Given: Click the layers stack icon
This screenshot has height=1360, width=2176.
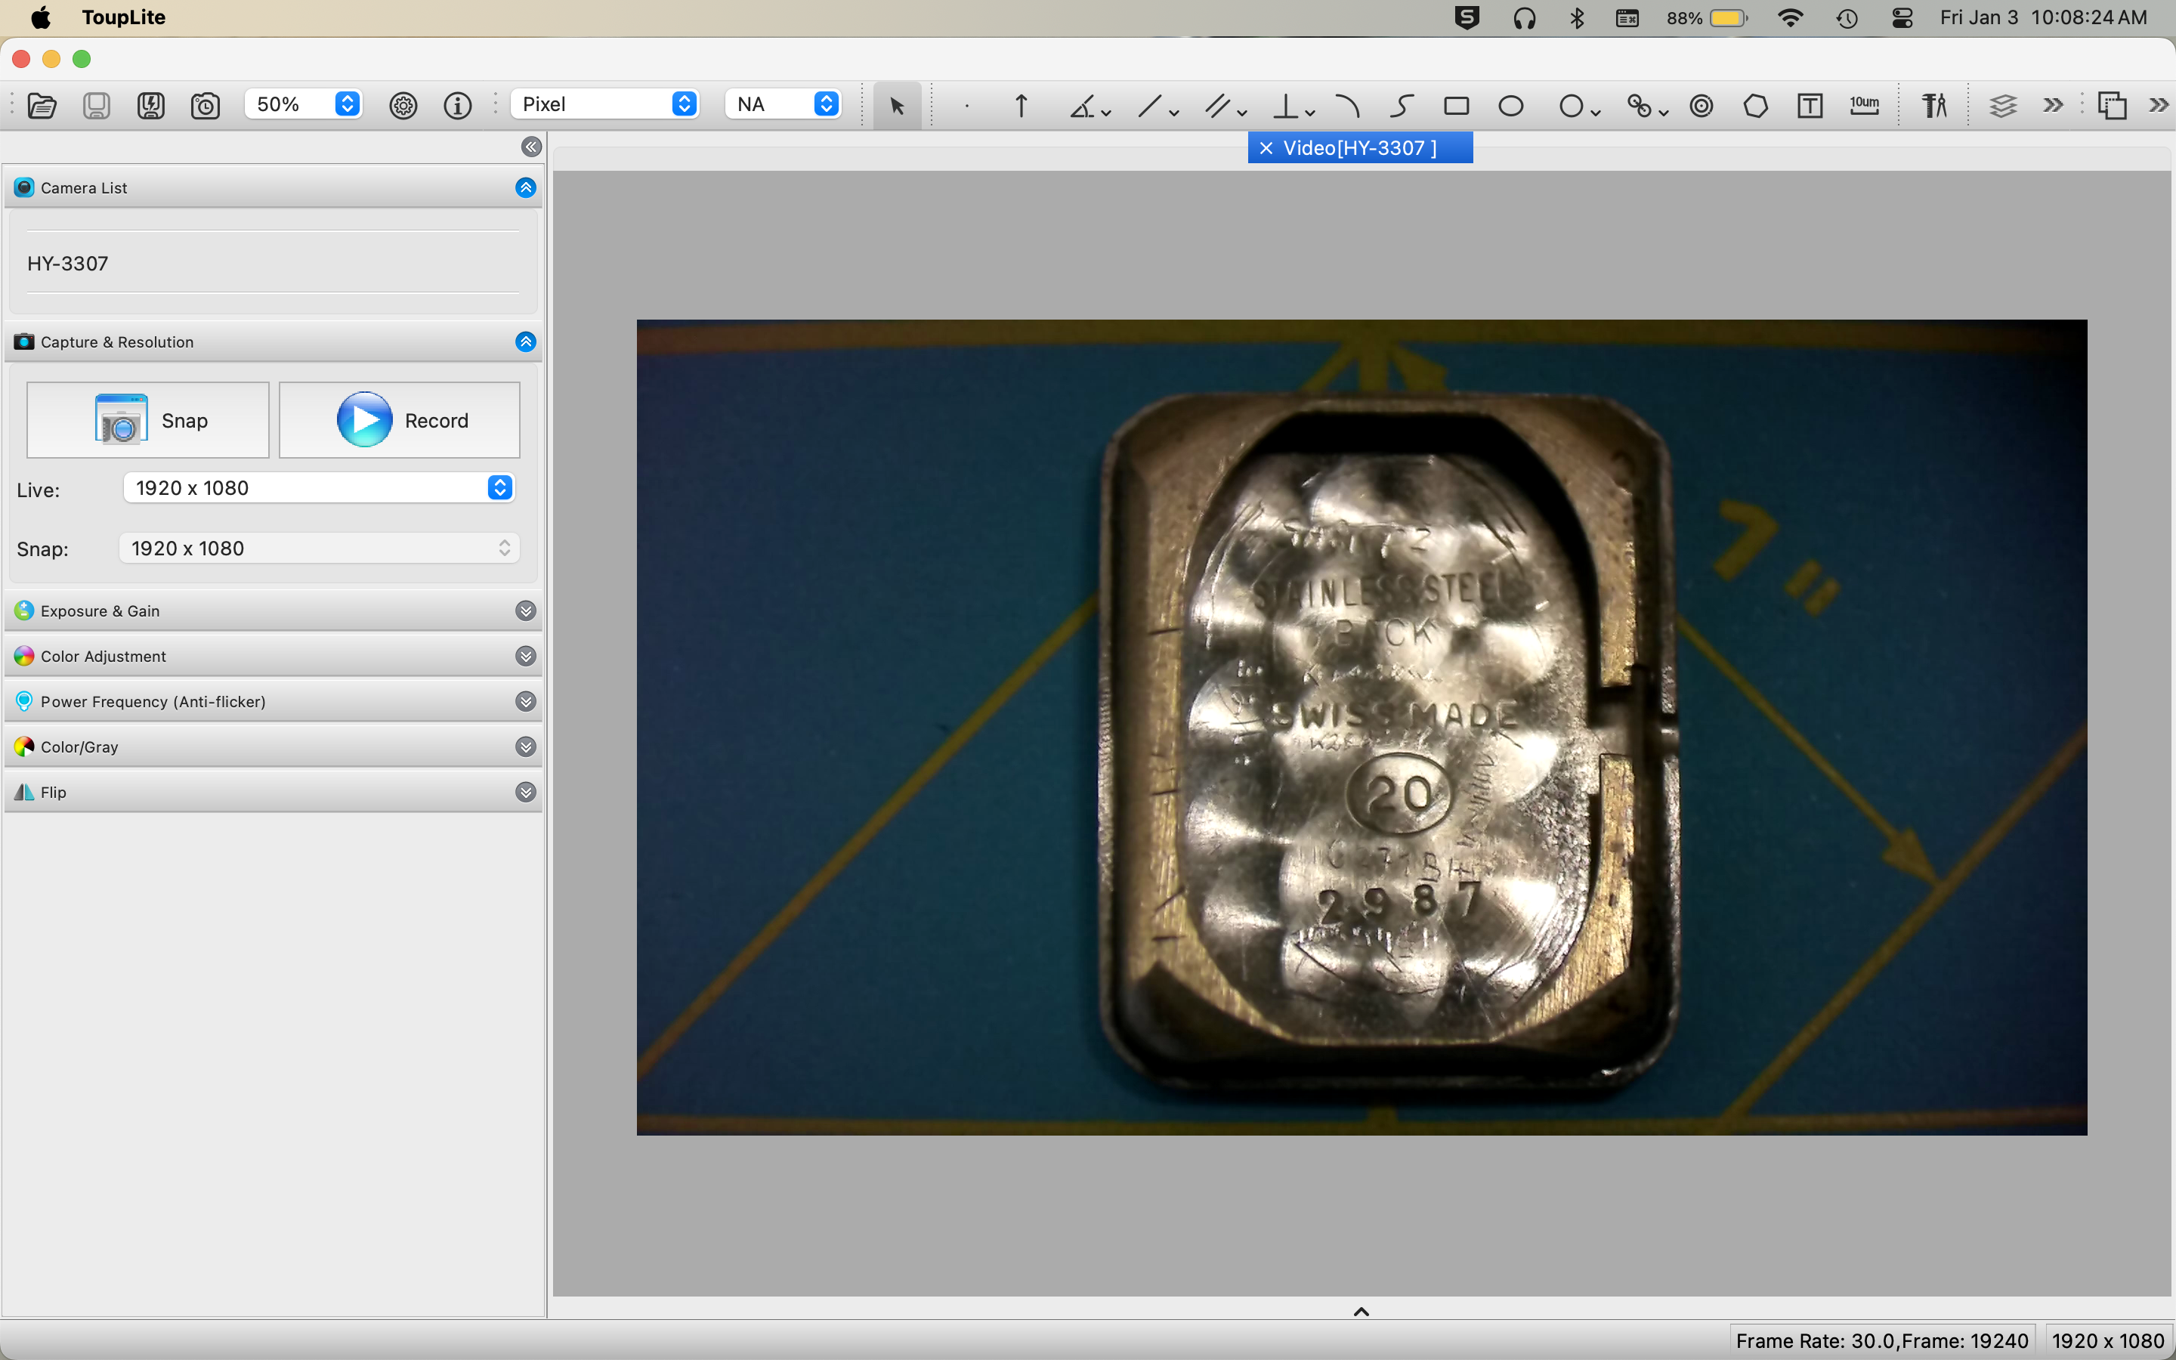Looking at the screenshot, I should (x=2002, y=105).
